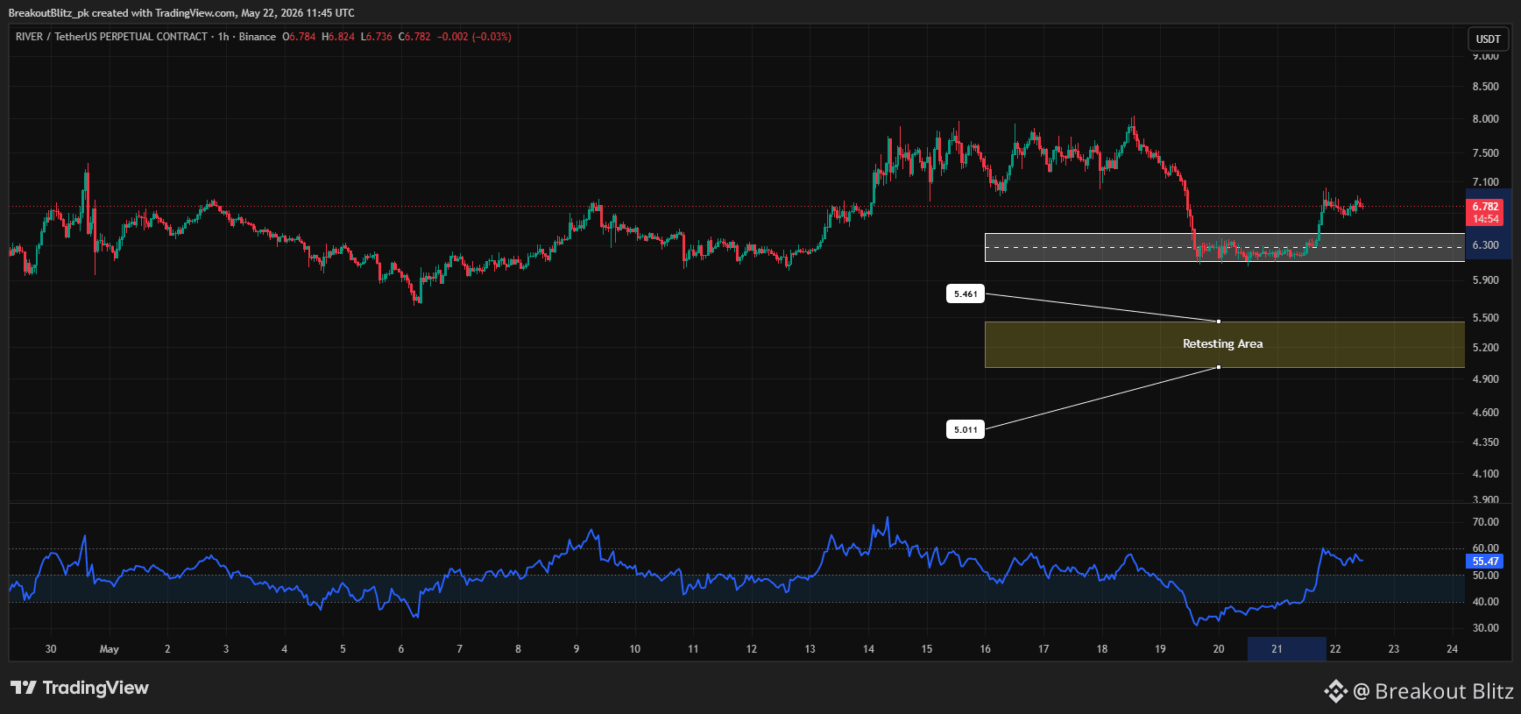Click date 20 on the date axis
This screenshot has height=714, width=1521.
[x=1219, y=649]
